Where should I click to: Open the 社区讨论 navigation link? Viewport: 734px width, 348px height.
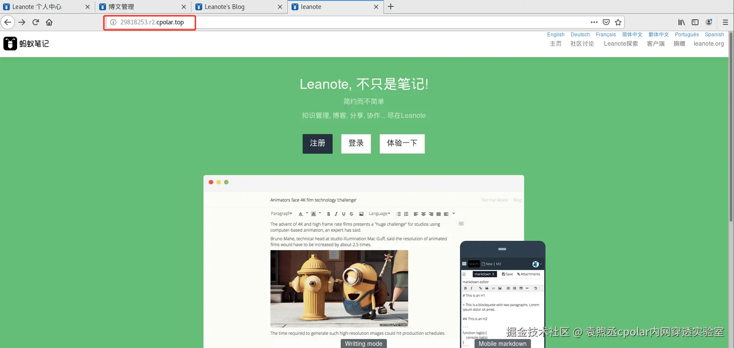point(582,44)
